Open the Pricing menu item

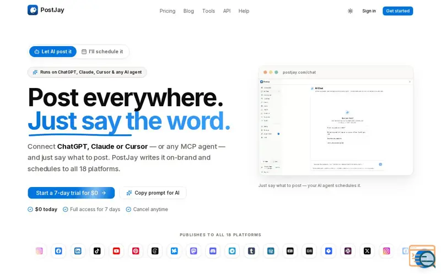point(168,11)
